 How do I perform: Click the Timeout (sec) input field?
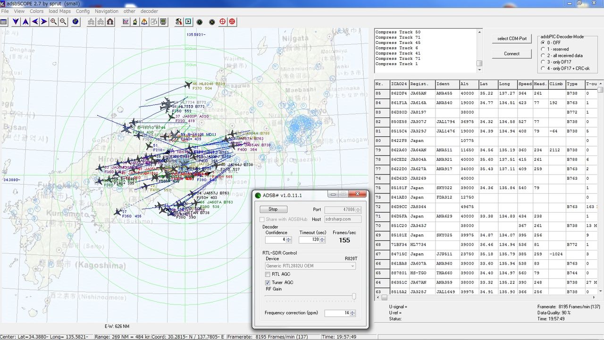[309, 240]
